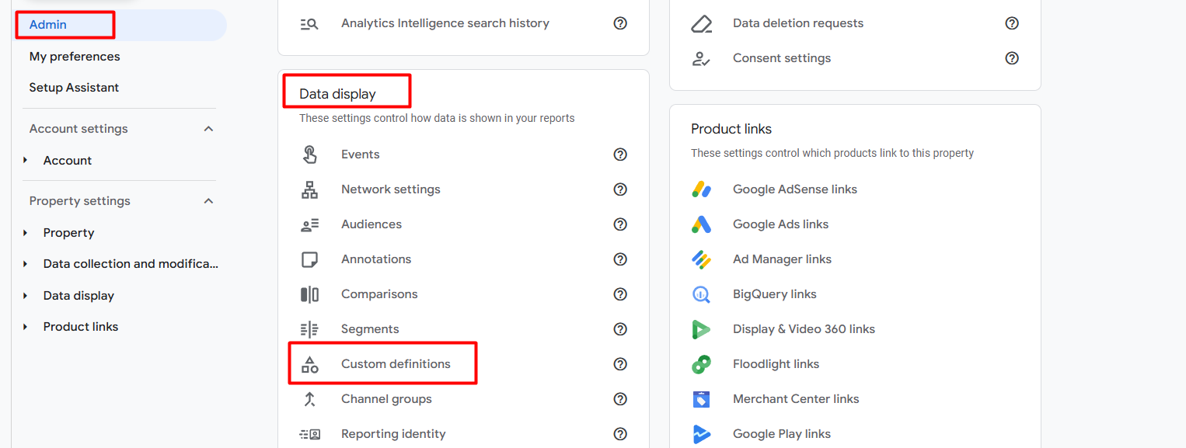Open Setup Assistant from sidebar
Viewport: 1186px width, 448px height.
click(74, 88)
